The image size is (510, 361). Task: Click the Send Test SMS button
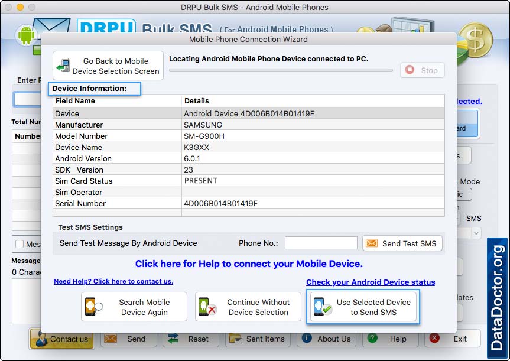click(402, 243)
